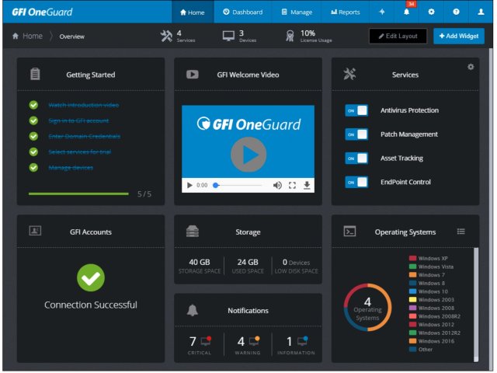Open Manage devices link
This screenshot has height=373, width=497.
[71, 168]
